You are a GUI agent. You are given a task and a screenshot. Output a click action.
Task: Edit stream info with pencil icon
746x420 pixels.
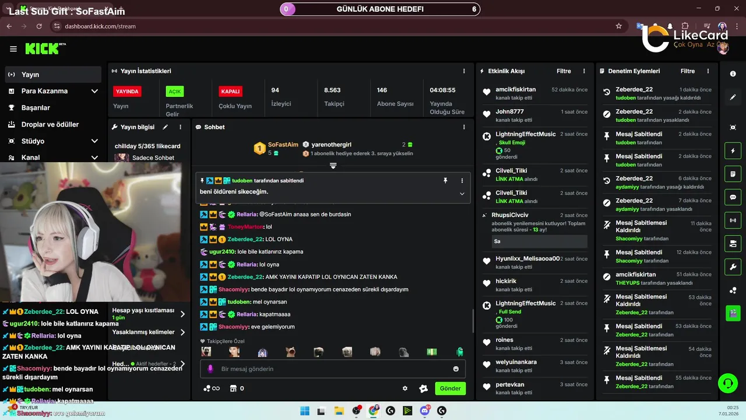point(166,127)
